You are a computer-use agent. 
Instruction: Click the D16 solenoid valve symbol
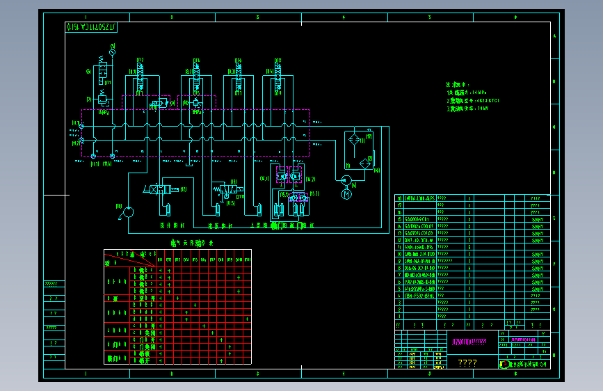239,77
